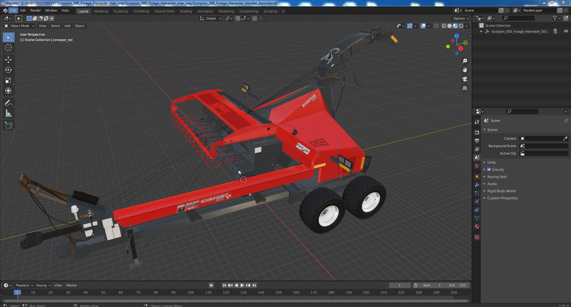Click the End frame field
571x307 pixels.
(x=457, y=285)
